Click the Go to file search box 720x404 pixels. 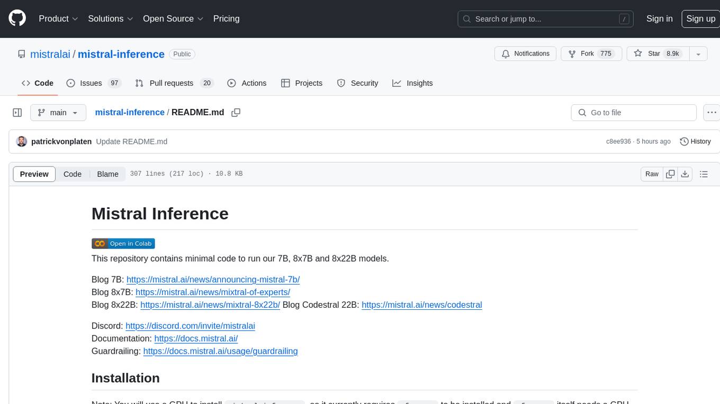634,113
